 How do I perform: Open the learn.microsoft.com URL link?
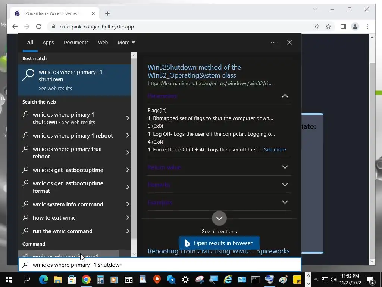210,83
